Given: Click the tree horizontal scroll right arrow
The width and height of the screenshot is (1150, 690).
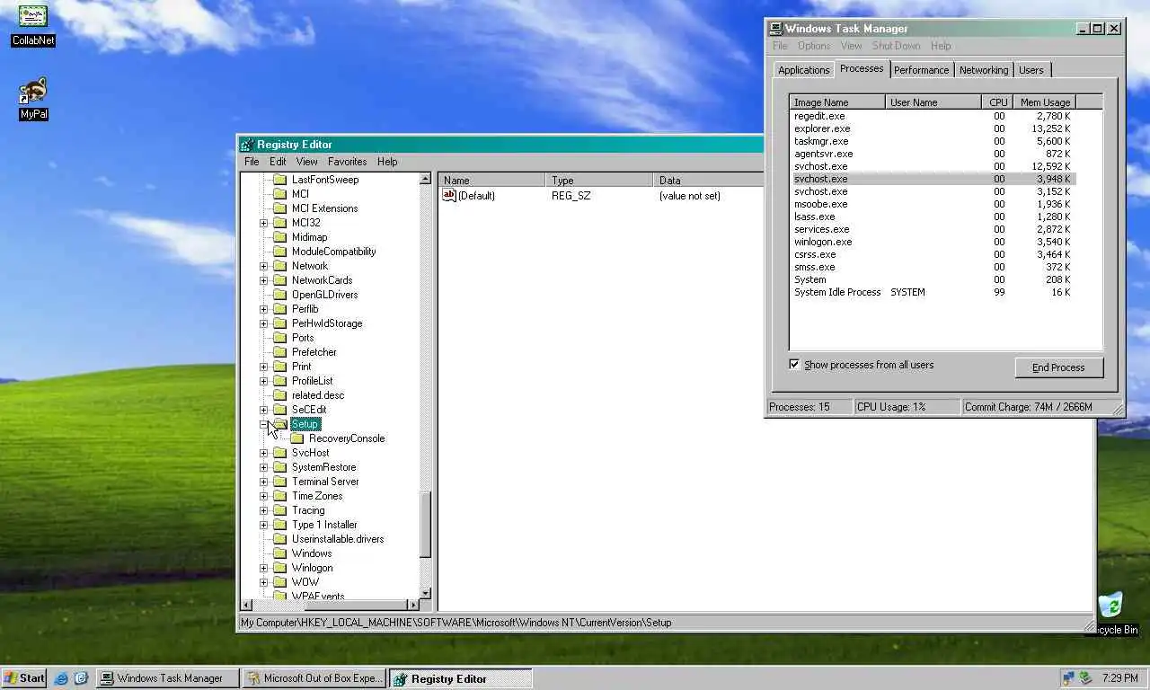Looking at the screenshot, I should click(x=413, y=605).
